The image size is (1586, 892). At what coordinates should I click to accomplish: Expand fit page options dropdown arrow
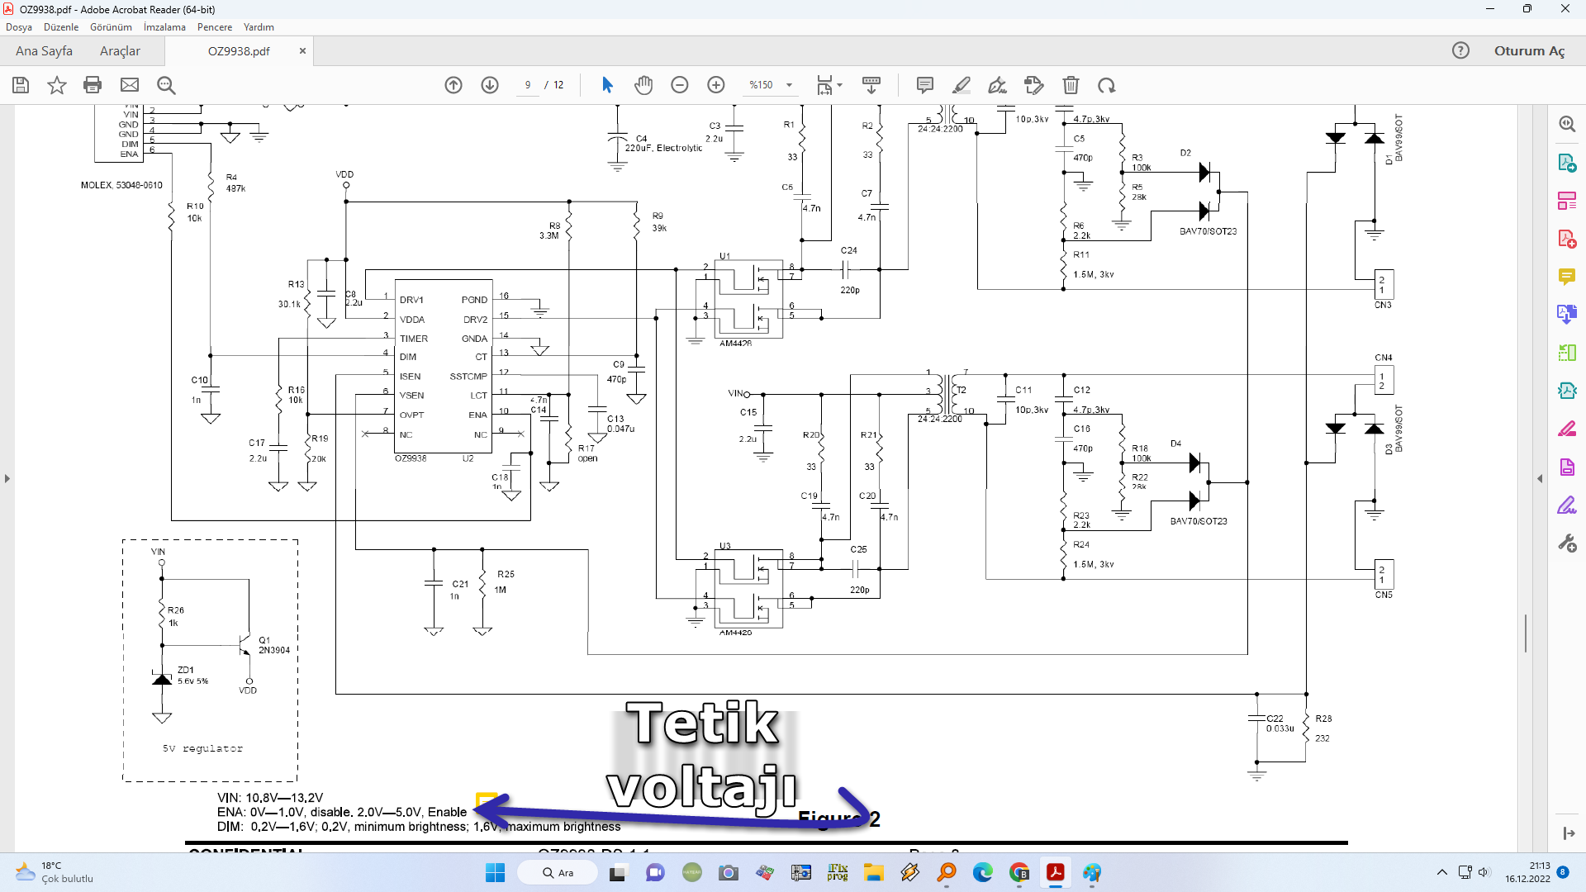(840, 85)
